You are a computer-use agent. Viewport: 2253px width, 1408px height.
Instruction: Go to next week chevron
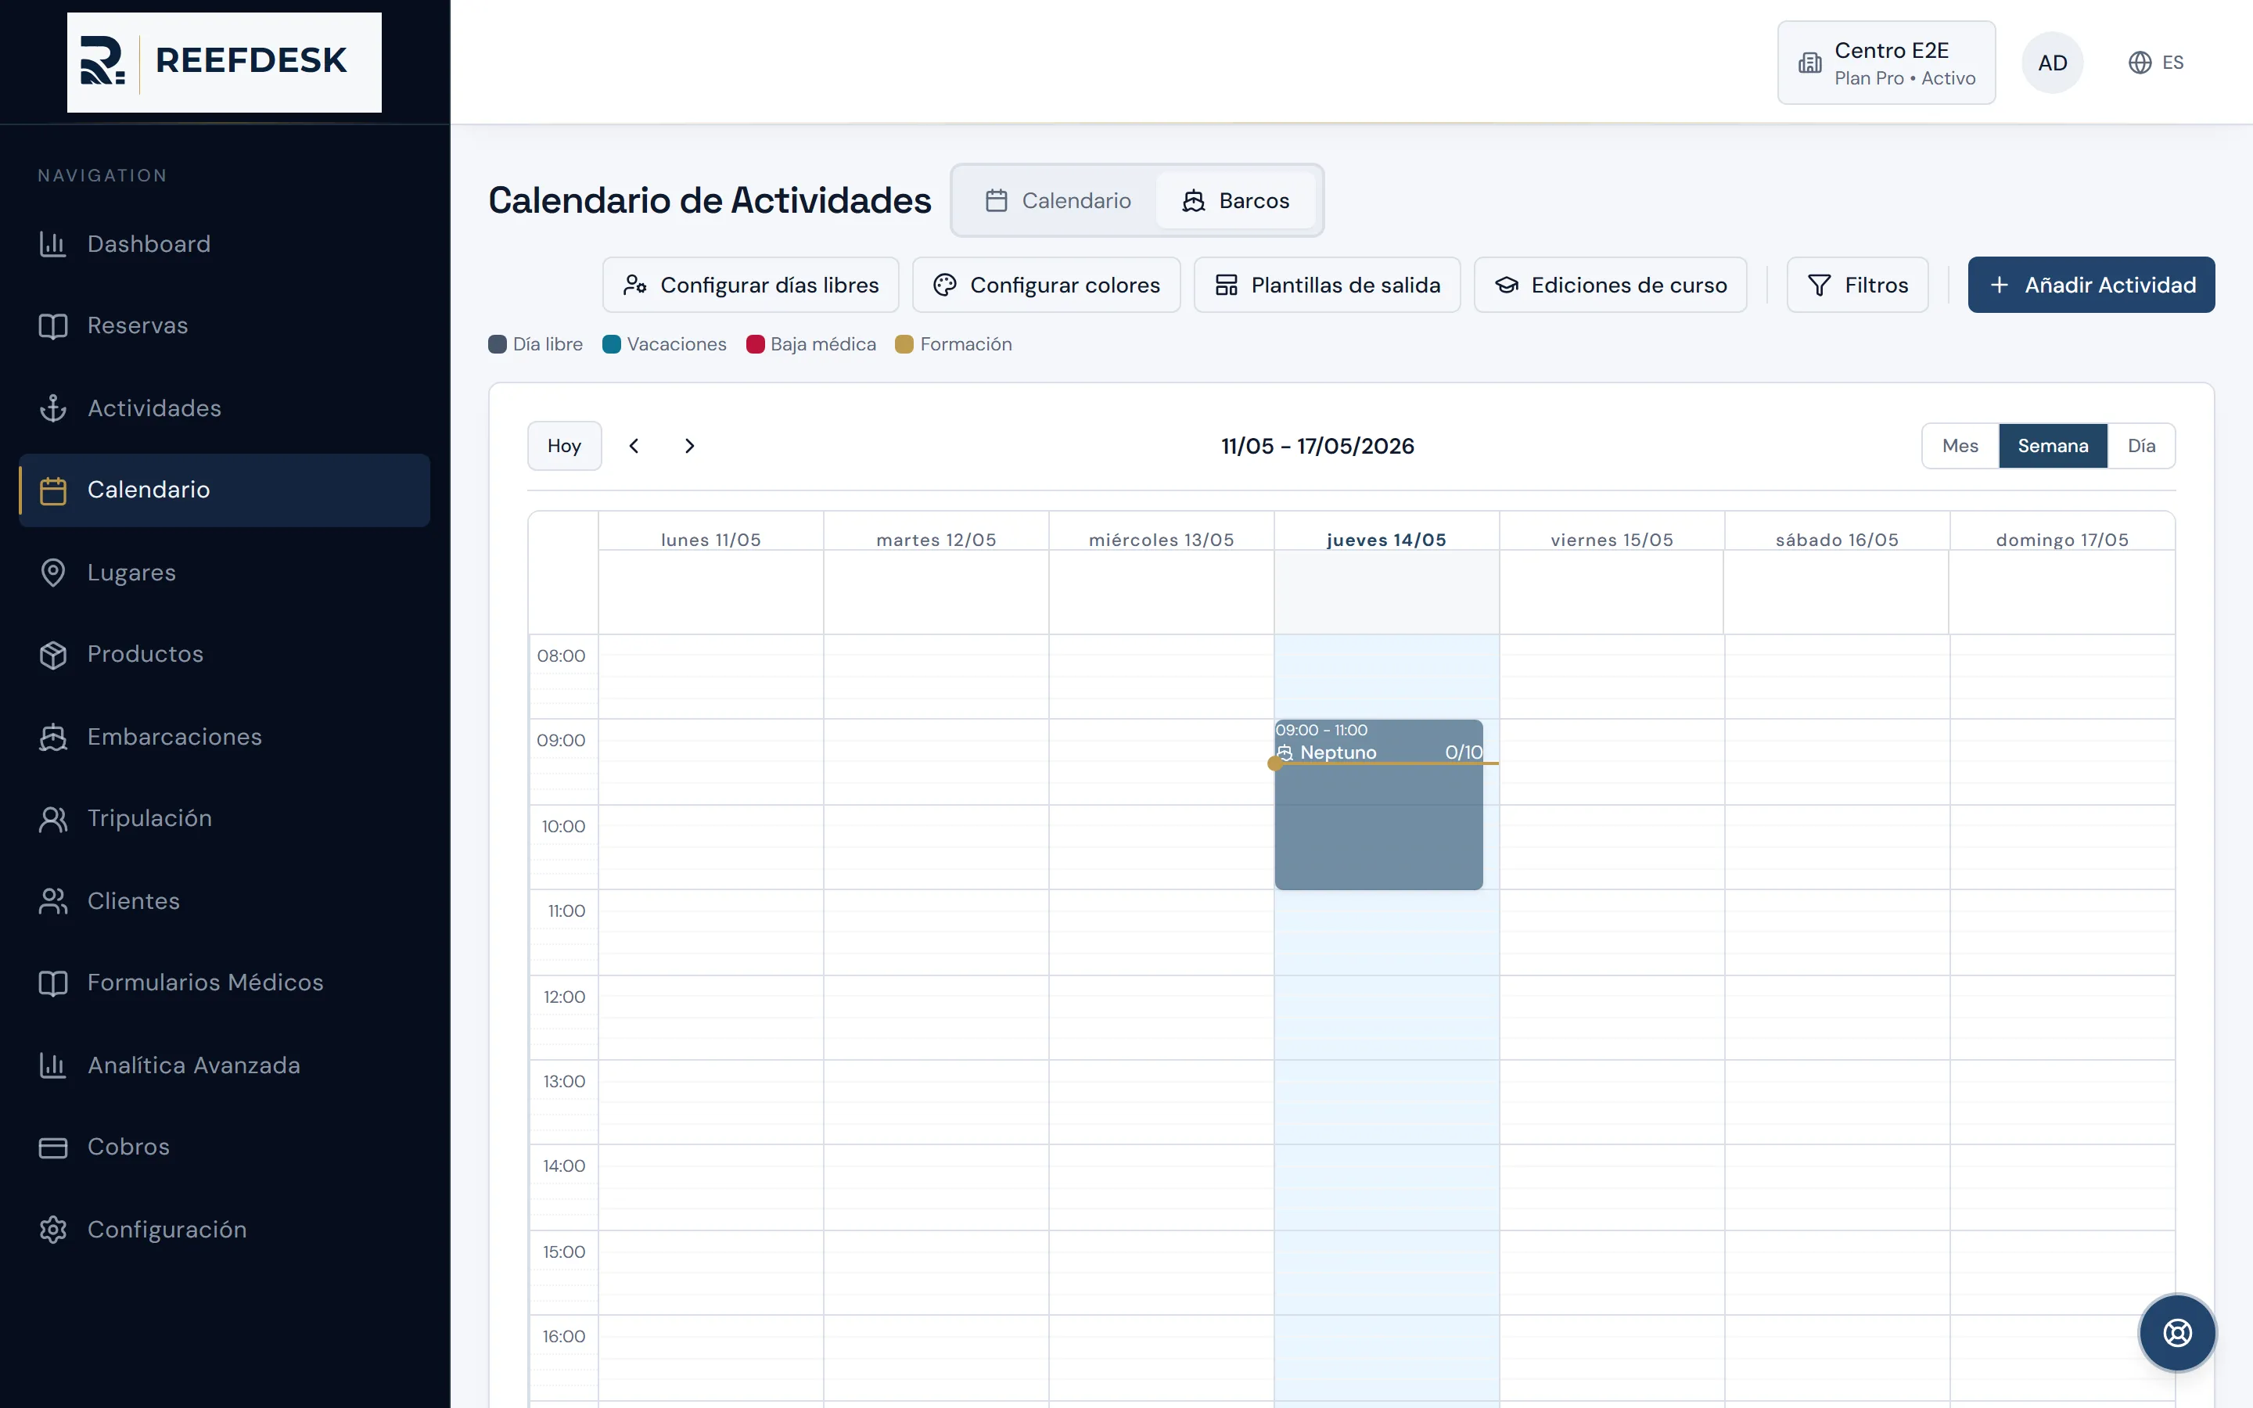(690, 446)
